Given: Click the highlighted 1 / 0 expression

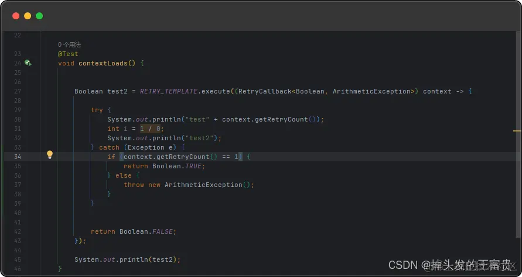Looking at the screenshot, I should coord(150,129).
